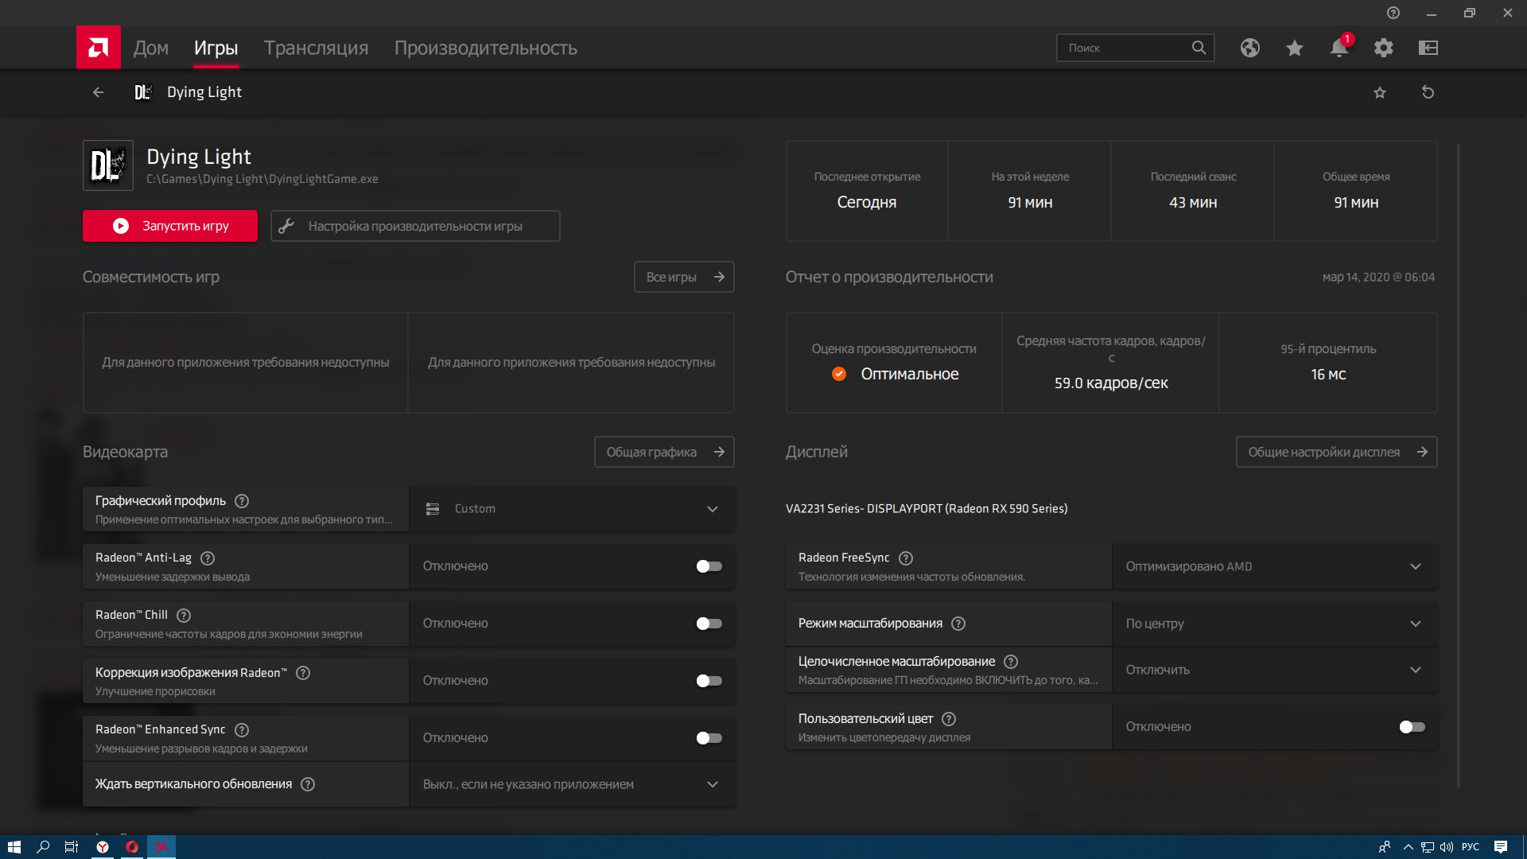This screenshot has width=1527, height=859.
Task: Expand Radeon FreeSync dropdown
Action: 1275,566
